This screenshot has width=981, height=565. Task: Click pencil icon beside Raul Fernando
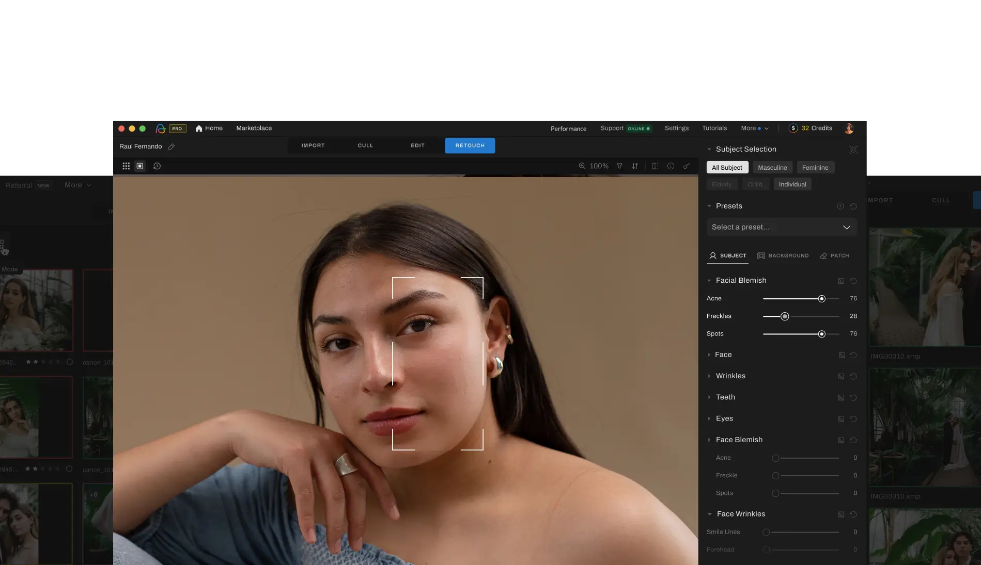[x=172, y=147]
